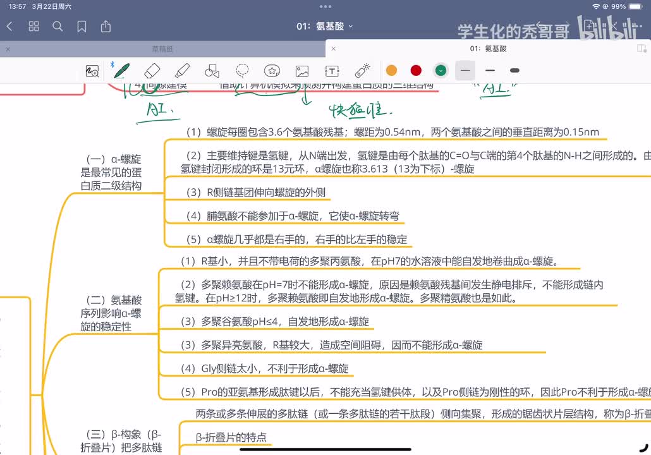Viewport: 651px width, 455px height.
Task: Click the (三) β-构象 node
Action: pyautogui.click(x=121, y=441)
